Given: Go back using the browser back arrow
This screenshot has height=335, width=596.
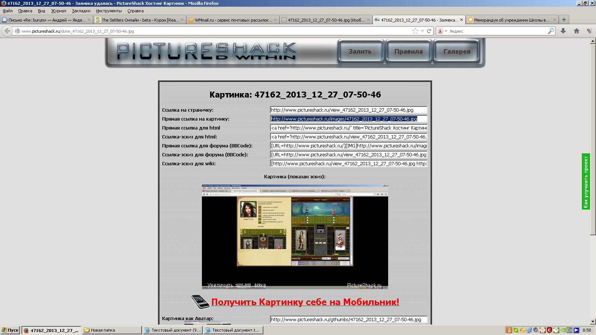Looking at the screenshot, I should 7,31.
